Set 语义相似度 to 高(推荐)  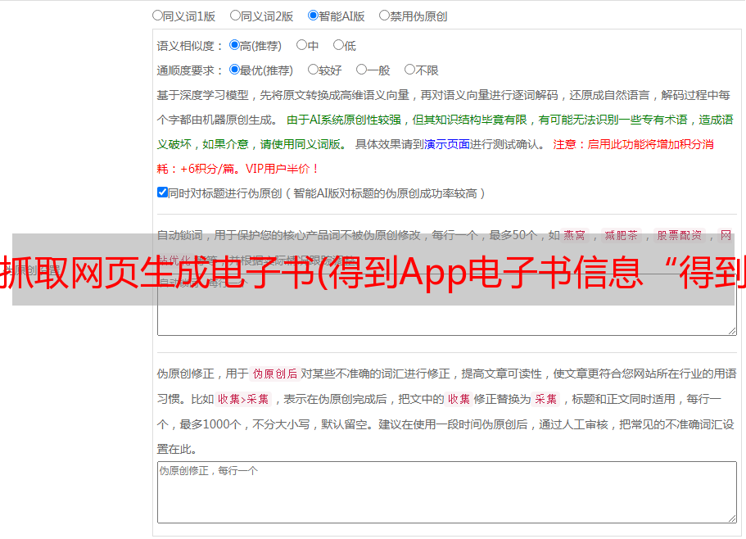(x=234, y=45)
